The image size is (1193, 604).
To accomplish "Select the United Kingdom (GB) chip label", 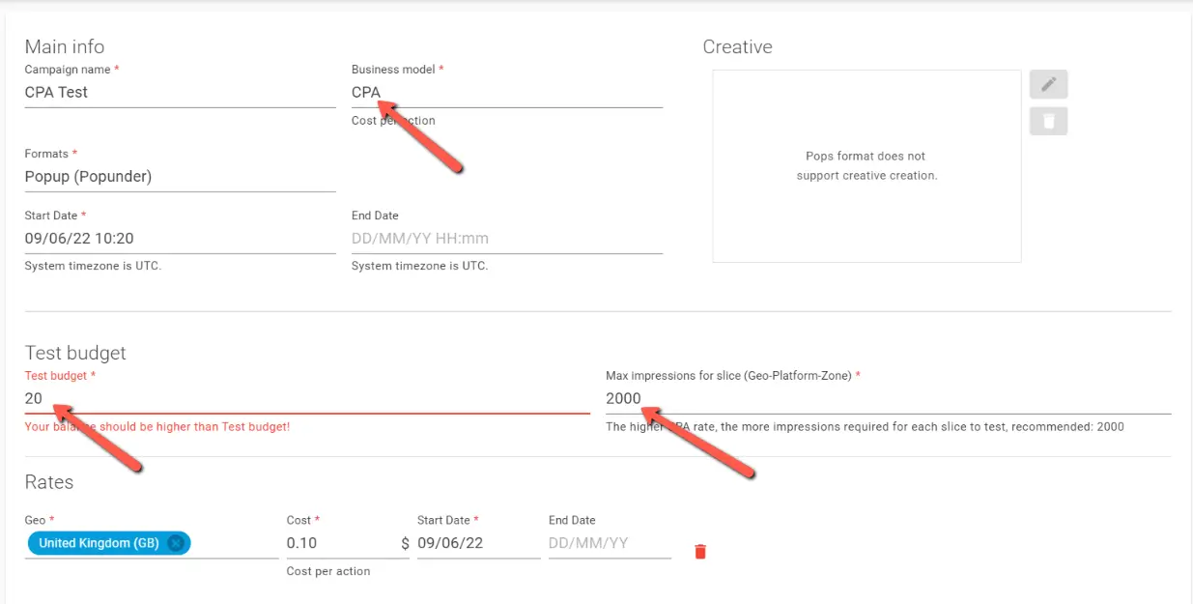I will click(99, 543).
